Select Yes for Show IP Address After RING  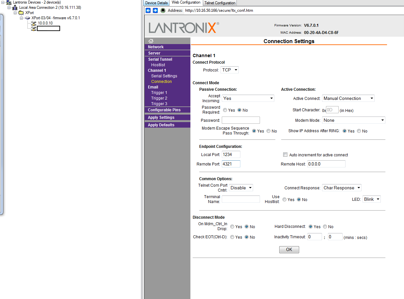click(x=345, y=131)
